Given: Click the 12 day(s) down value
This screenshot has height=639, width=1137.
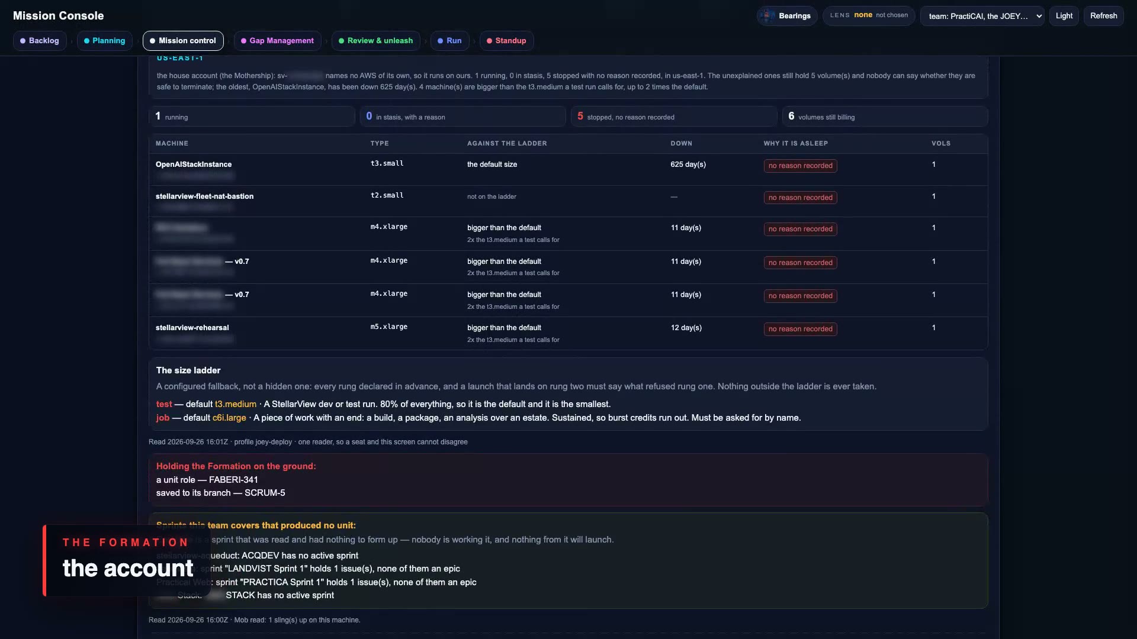Looking at the screenshot, I should (x=686, y=328).
